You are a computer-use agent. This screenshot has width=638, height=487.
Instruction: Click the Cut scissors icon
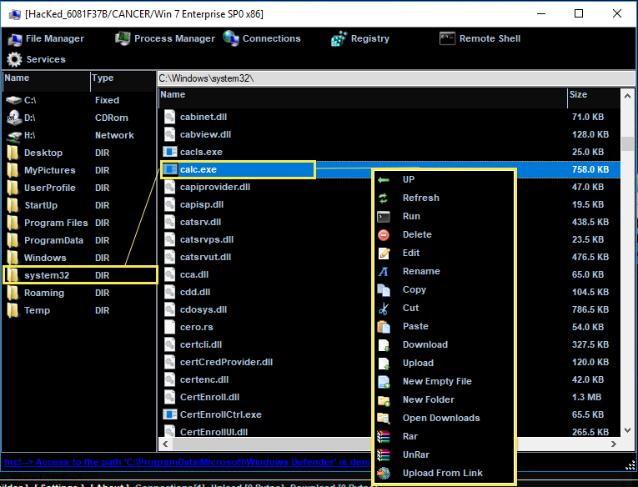tap(384, 309)
